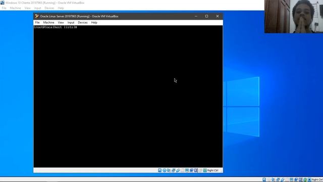
Task: Click keyboard capture icon beside Right Ctrl in Oracle Linux window
Action: (205, 170)
